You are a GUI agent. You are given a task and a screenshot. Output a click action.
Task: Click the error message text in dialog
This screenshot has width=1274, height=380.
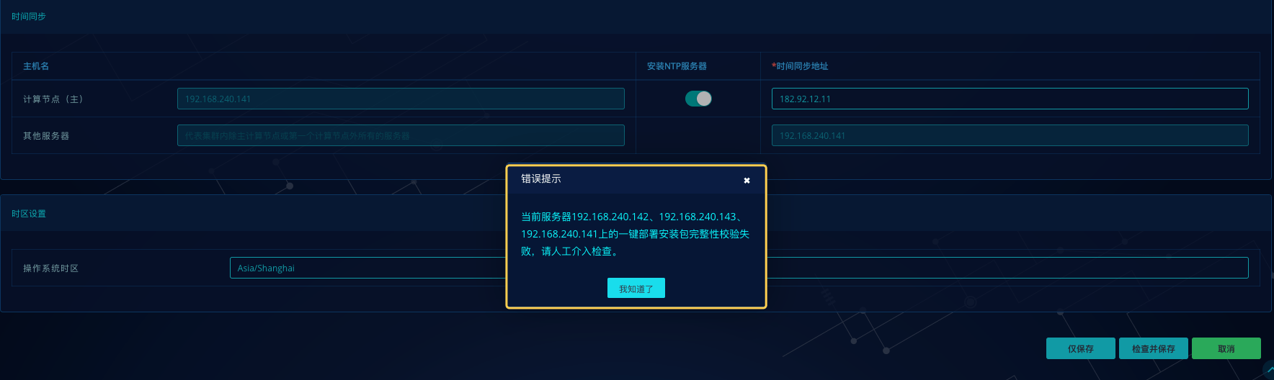coord(636,234)
